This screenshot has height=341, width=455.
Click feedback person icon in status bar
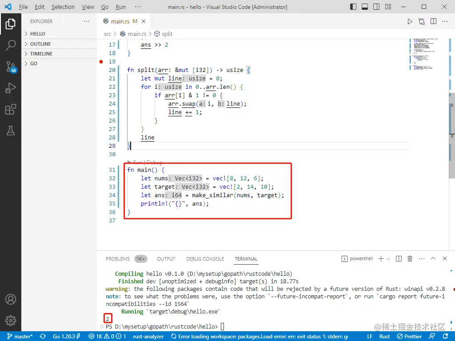coord(432,337)
